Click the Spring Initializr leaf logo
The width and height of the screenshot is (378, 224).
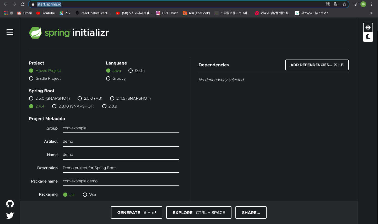(35, 33)
